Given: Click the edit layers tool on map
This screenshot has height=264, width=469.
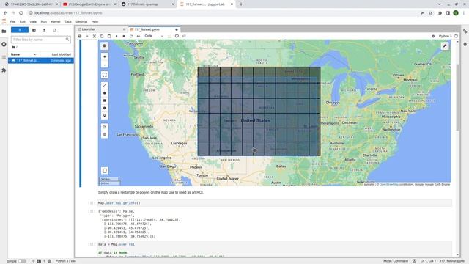Looking at the screenshot, I should click(x=104, y=127).
